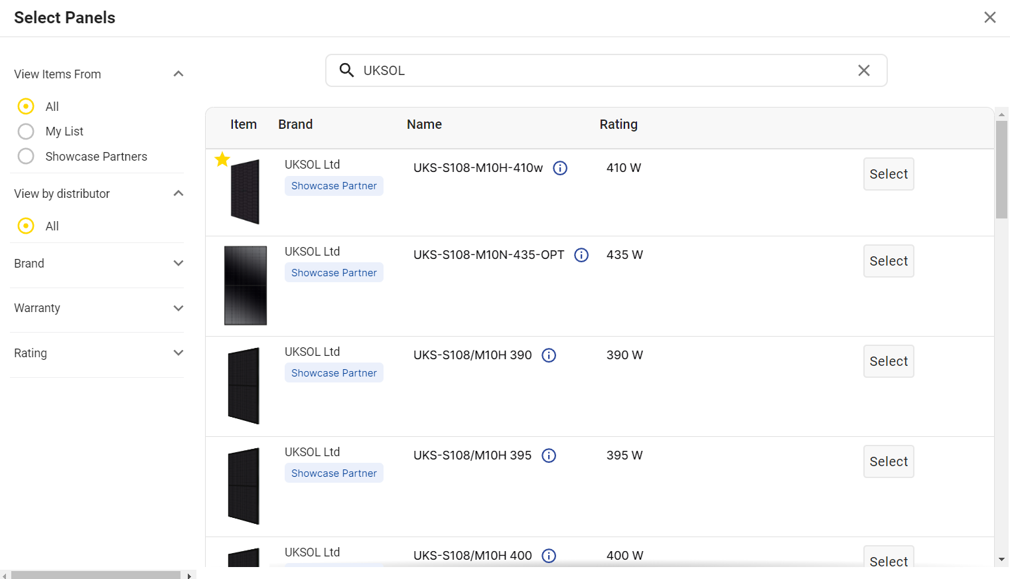Viewport: 1010px width, 579px height.
Task: Select the UKS-S108/M10H 395 panel
Action: [889, 461]
